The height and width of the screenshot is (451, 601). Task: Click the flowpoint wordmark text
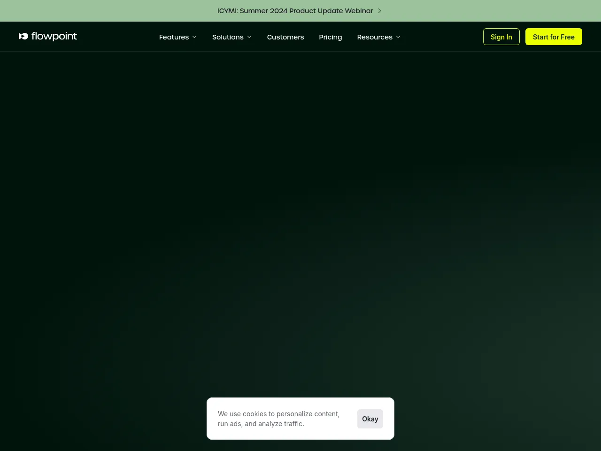pyautogui.click(x=54, y=36)
